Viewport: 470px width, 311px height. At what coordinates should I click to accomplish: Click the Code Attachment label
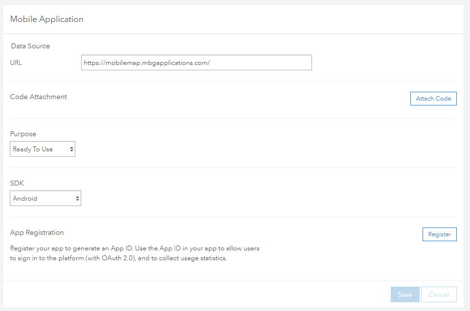[39, 97]
